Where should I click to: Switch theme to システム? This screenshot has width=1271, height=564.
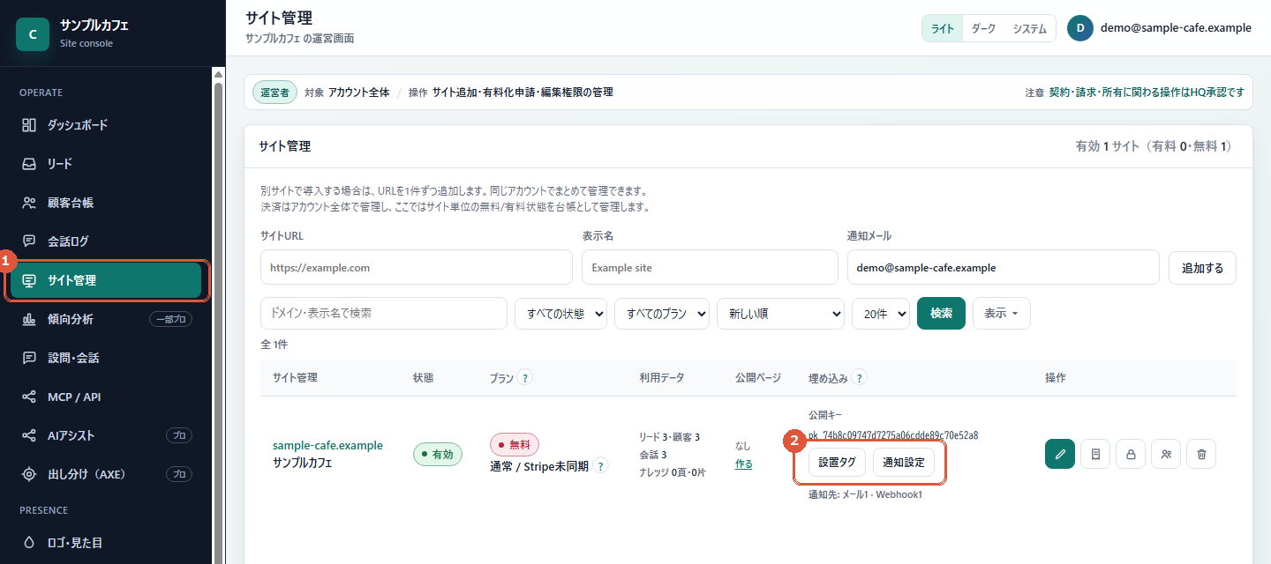tap(1030, 28)
